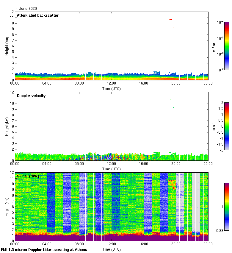
Task: Click the 'Attenuated backscatter' plot title
Action: [37, 15]
